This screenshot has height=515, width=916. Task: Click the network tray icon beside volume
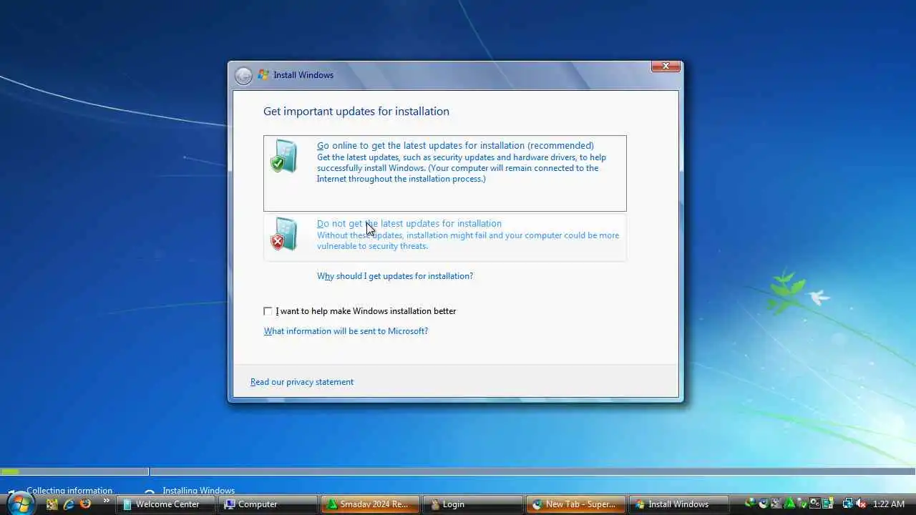coord(848,504)
